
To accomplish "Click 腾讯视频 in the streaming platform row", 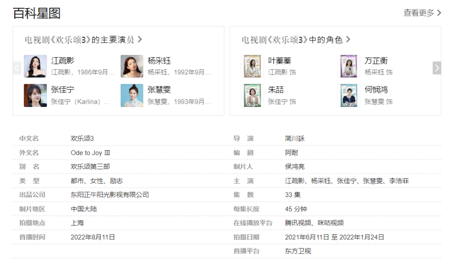I will [298, 223].
